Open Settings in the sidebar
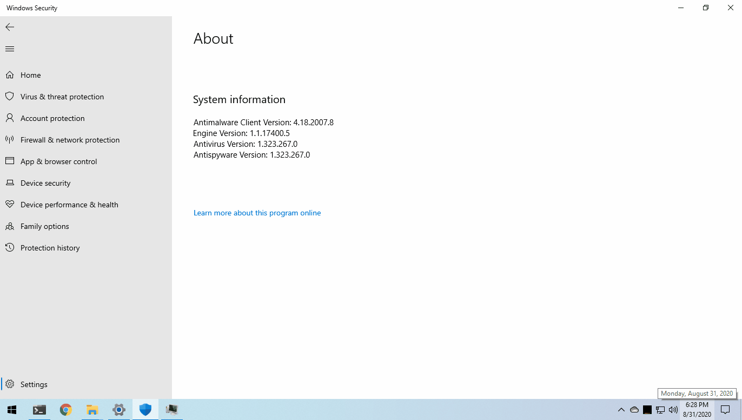The height and width of the screenshot is (420, 742). pos(86,384)
